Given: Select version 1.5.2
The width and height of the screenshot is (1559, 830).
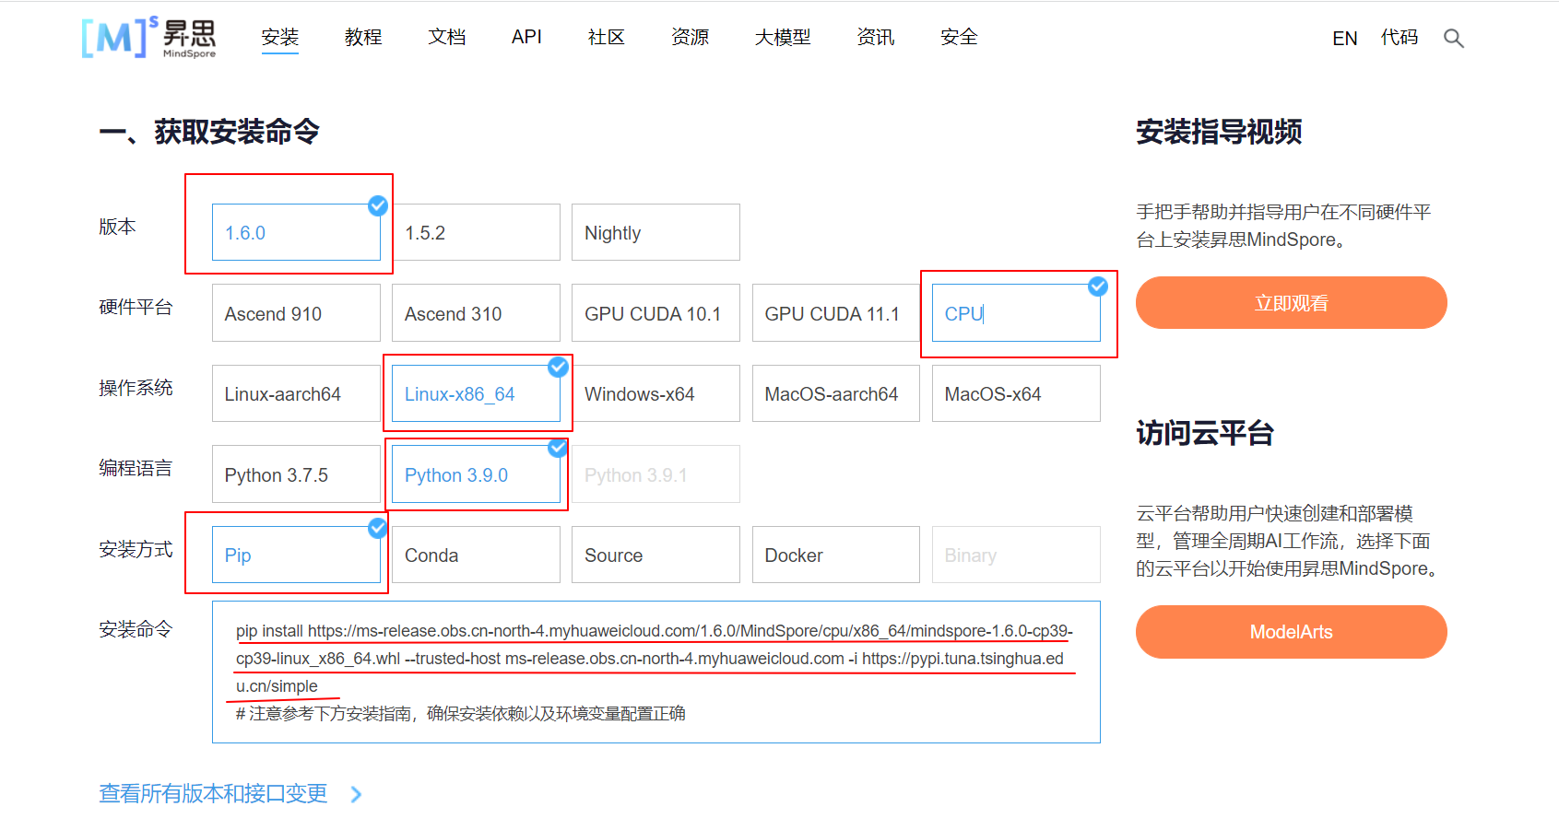Looking at the screenshot, I should tap(476, 232).
